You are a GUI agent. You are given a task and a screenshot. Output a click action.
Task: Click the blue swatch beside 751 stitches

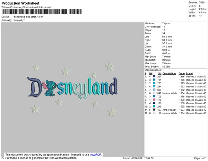coord(154,80)
